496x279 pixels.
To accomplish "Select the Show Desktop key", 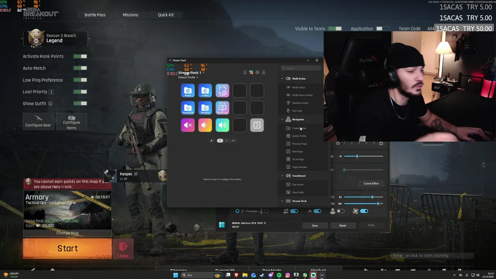I will (222, 108).
